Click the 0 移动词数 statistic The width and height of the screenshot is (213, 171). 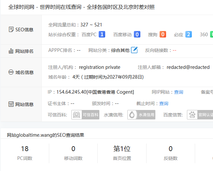click(73, 153)
